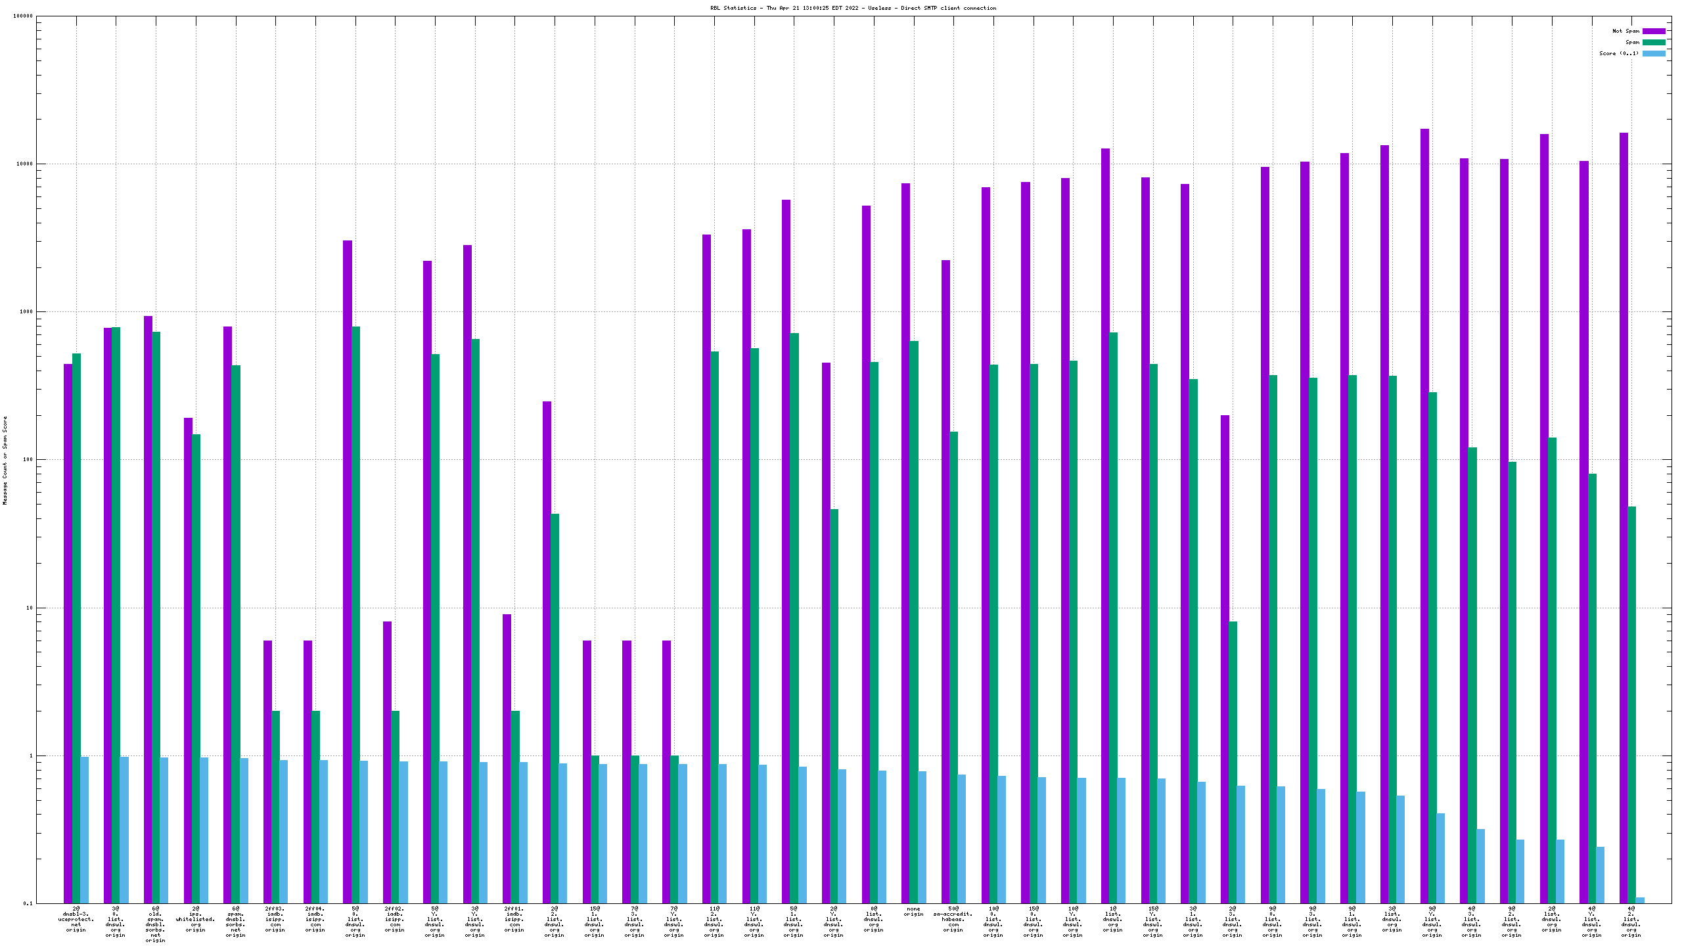Click the shortest blue Score bar at far right

click(x=1640, y=900)
